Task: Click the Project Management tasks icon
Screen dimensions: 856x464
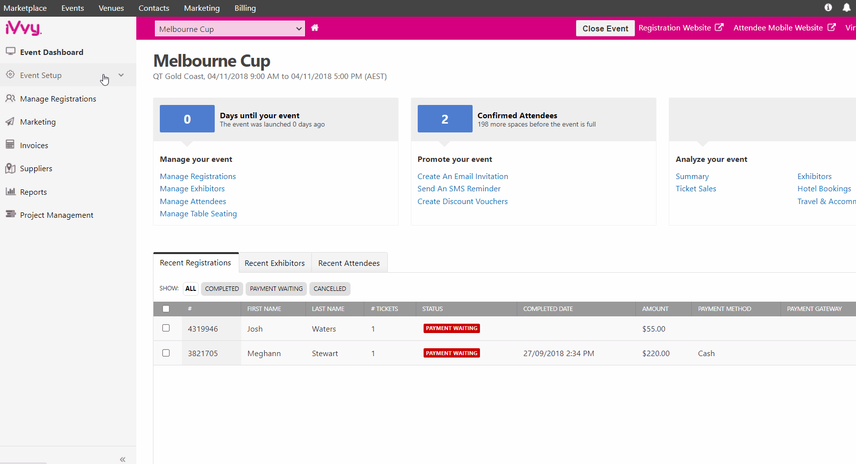Action: (10, 214)
